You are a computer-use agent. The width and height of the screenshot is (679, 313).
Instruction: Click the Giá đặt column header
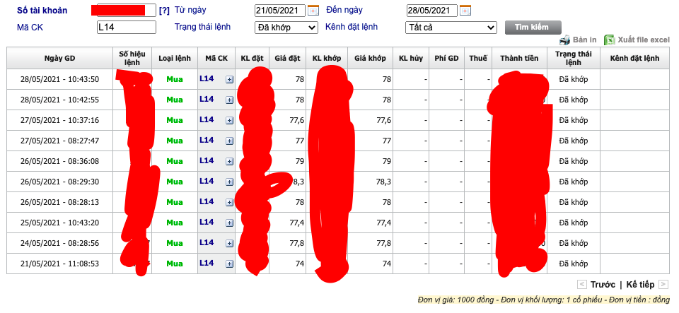287,58
